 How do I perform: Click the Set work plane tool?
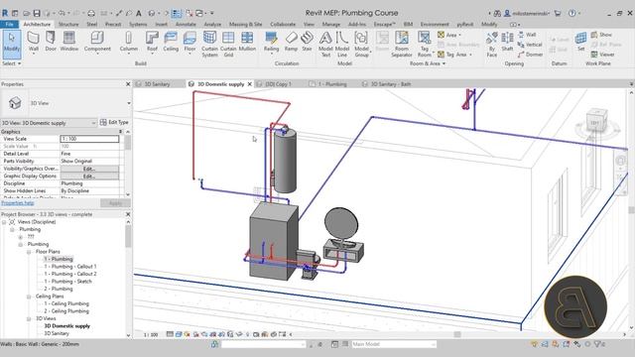point(580,42)
